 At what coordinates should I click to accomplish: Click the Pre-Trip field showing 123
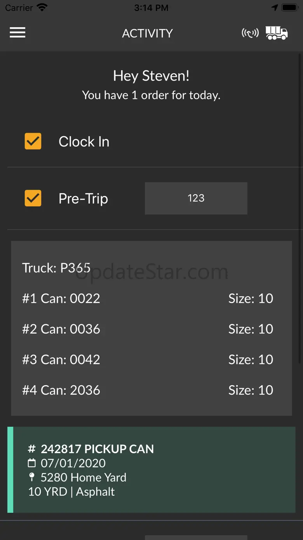[x=196, y=198]
